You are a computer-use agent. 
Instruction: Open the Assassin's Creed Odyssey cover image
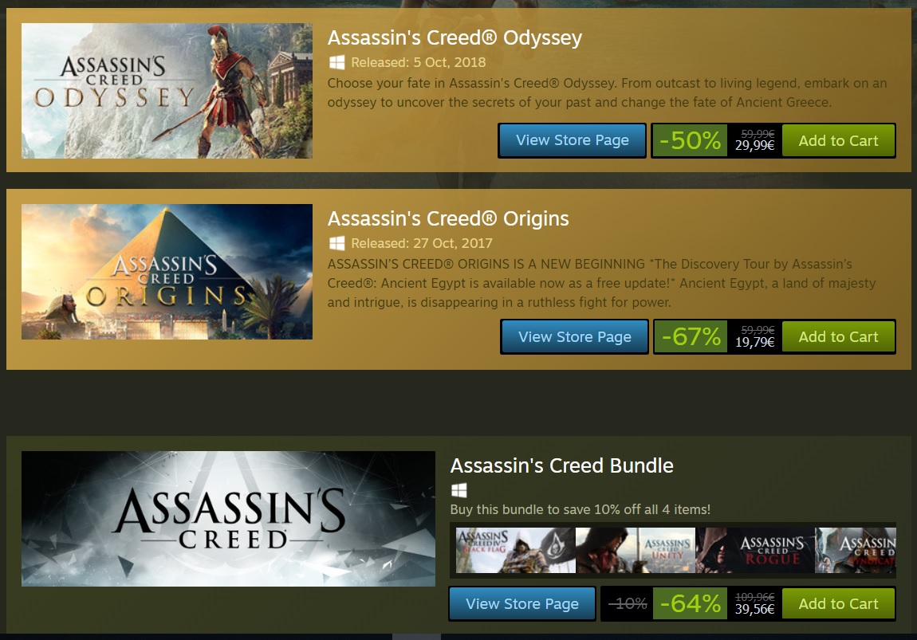[167, 90]
